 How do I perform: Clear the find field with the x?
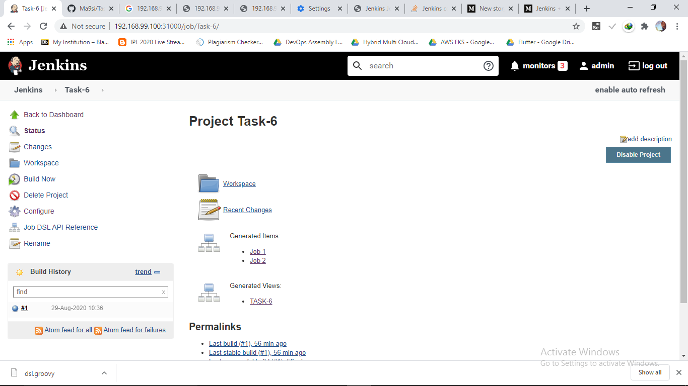[x=163, y=292]
